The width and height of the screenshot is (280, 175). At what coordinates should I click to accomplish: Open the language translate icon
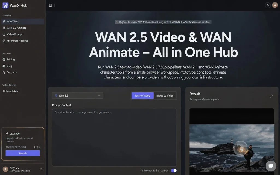(x=268, y=5)
